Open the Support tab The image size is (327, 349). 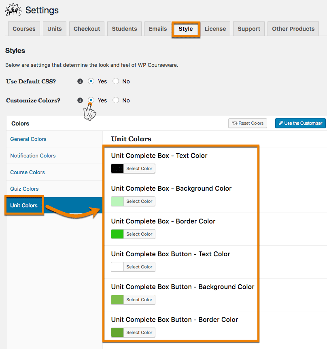pyautogui.click(x=249, y=29)
